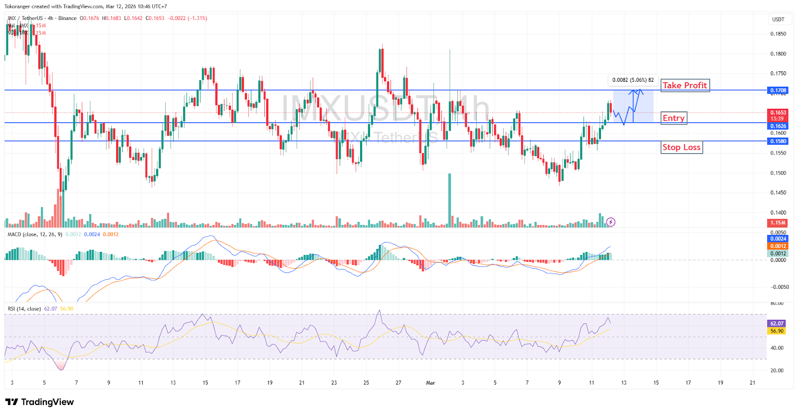This screenshot has height=415, width=798.
Task: Select the RSI (14, close) legend label
Action: click(24, 309)
